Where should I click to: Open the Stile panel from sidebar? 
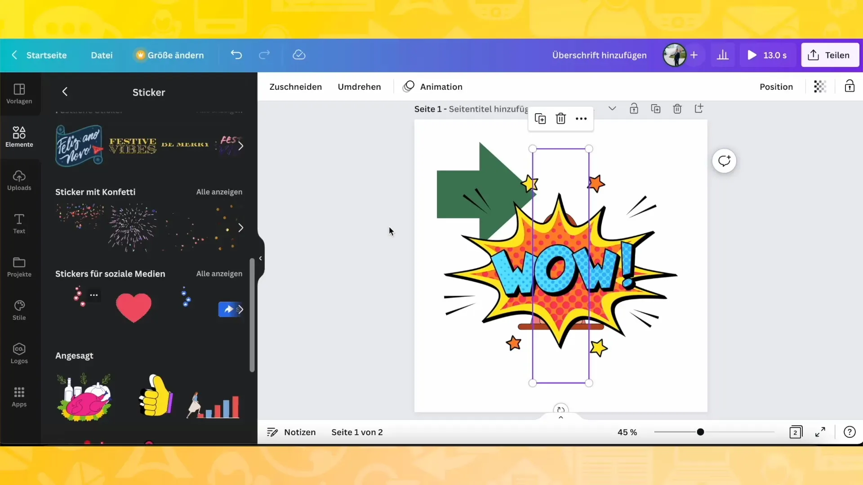[19, 309]
